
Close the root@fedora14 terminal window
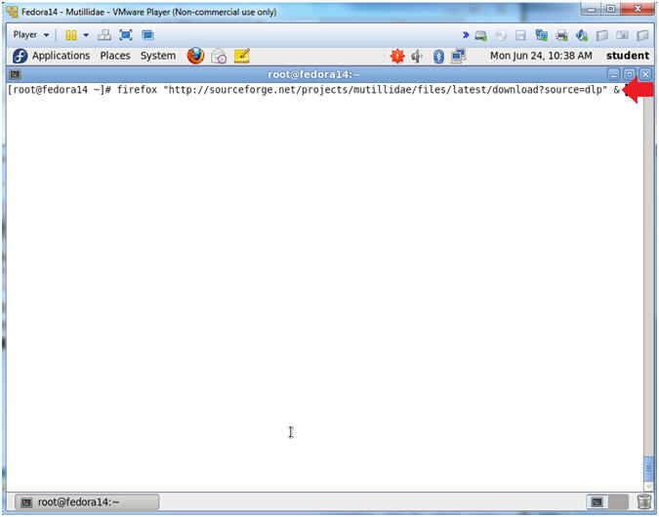[645, 75]
